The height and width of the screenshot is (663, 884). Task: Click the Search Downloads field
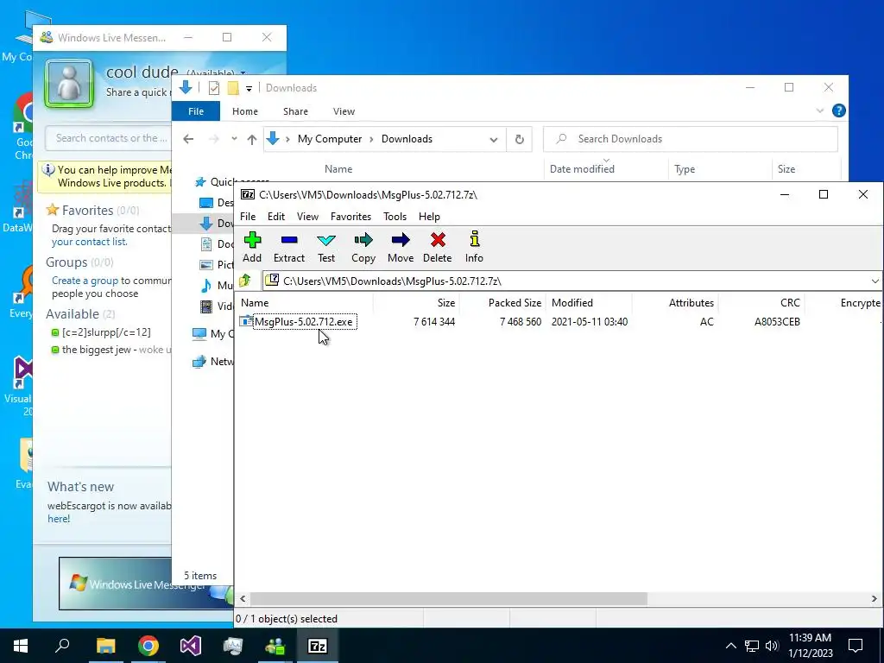690,139
